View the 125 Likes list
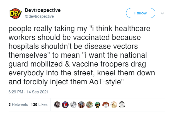Viewport: 174px width, 115px height. pyautogui.click(x=39, y=104)
